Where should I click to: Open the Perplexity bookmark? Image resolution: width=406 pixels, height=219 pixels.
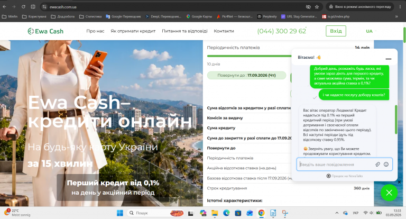pyautogui.click(x=267, y=16)
